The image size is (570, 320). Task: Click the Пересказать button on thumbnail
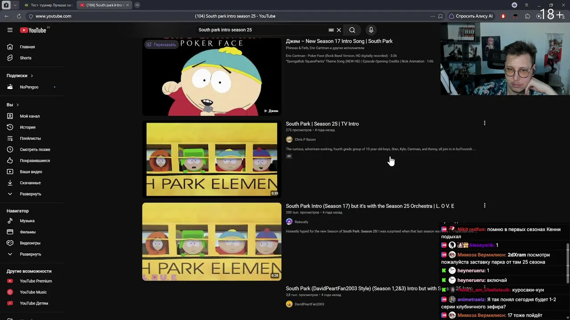pyautogui.click(x=161, y=44)
